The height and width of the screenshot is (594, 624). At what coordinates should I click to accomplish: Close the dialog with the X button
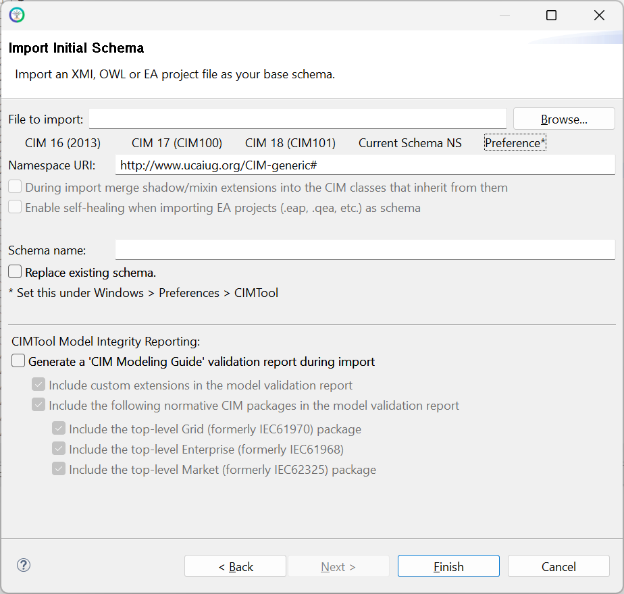pyautogui.click(x=599, y=15)
